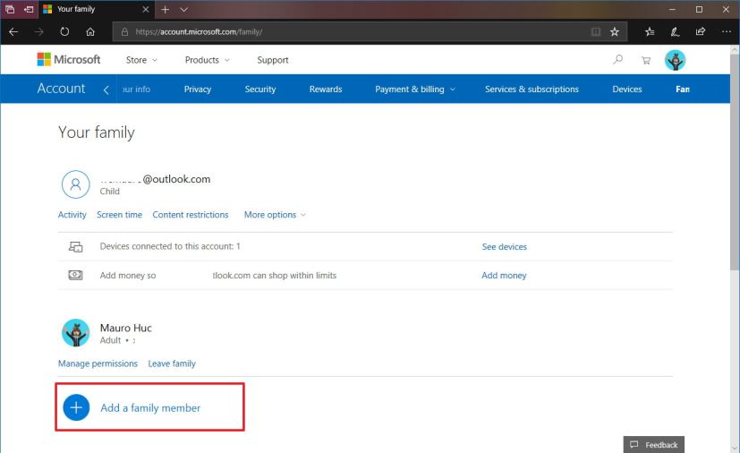The image size is (740, 453).
Task: Click the connected devices icon
Action: tap(75, 246)
